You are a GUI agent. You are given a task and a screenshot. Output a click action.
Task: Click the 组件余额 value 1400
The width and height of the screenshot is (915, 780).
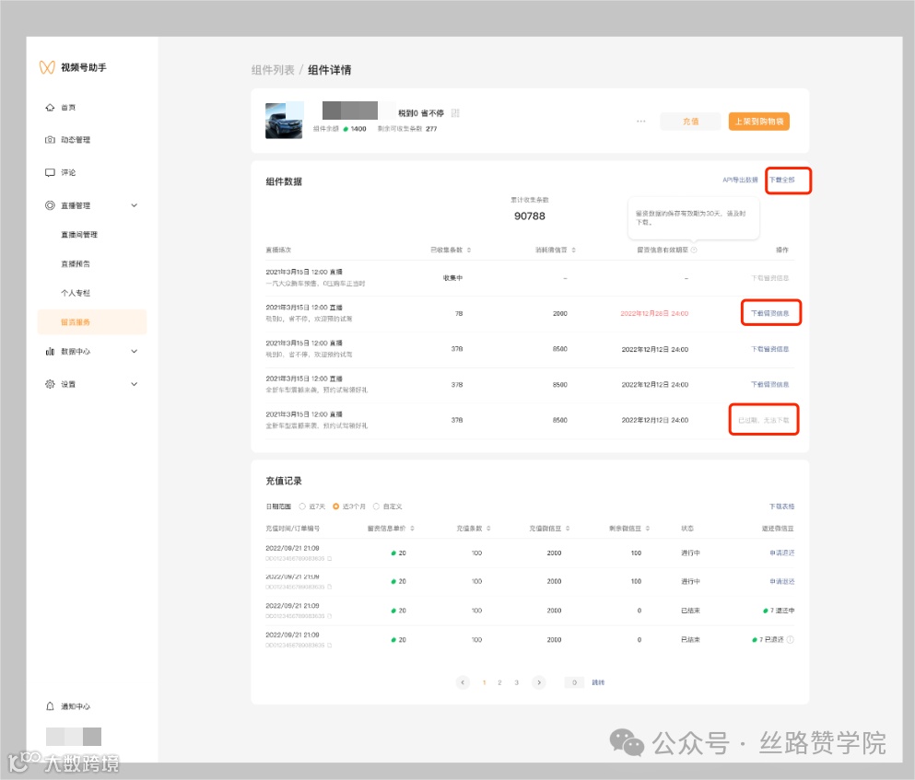tap(358, 129)
